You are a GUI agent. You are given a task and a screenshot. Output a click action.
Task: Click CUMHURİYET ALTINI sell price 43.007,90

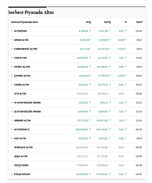[x=103, y=49]
